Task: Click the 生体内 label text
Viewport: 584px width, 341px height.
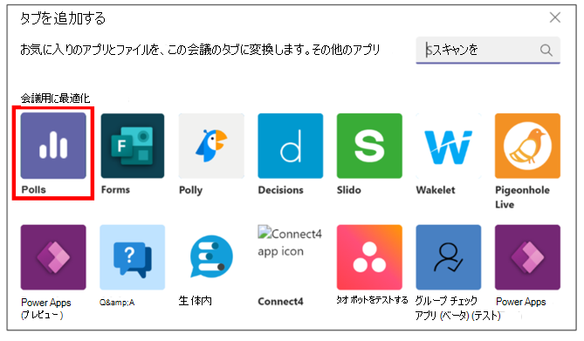Action: [x=196, y=300]
